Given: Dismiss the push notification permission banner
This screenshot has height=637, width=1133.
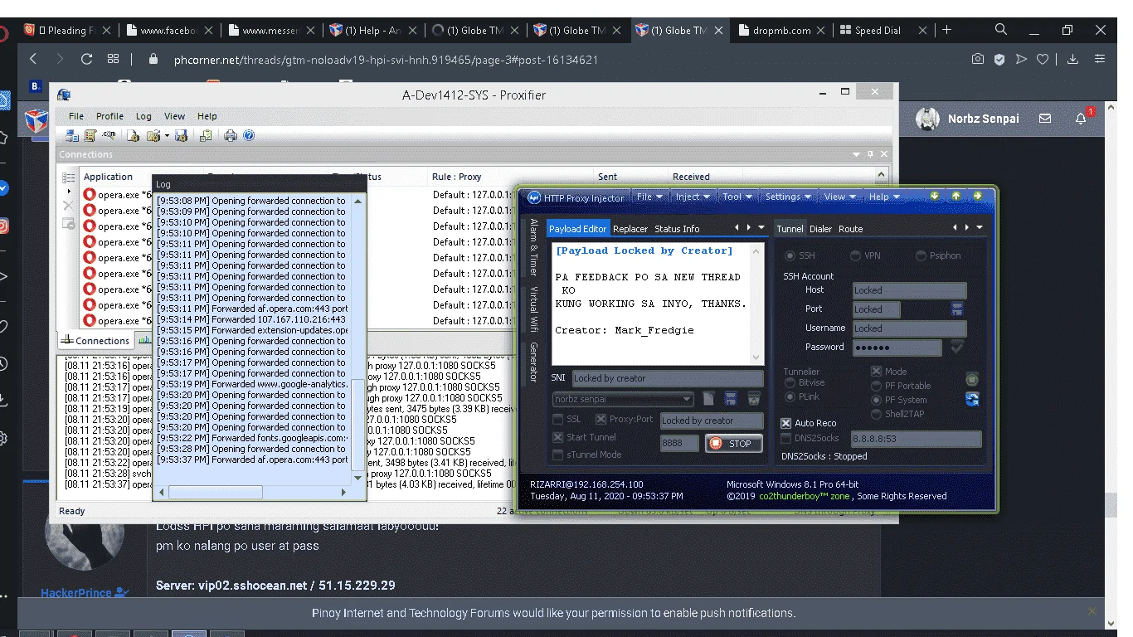Looking at the screenshot, I should [1092, 612].
